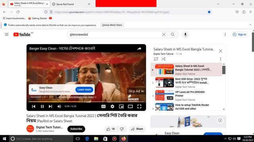The height and width of the screenshot is (142, 254).
Task: Open Windows Start menu
Action: [4, 138]
